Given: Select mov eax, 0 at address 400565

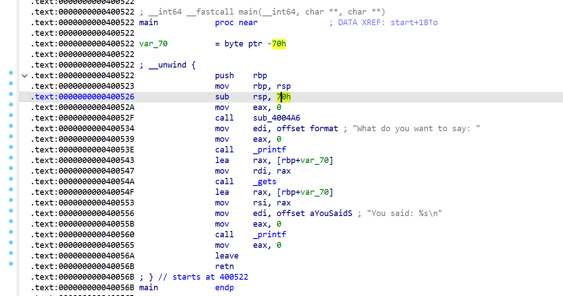Looking at the screenshot, I should (x=248, y=245).
